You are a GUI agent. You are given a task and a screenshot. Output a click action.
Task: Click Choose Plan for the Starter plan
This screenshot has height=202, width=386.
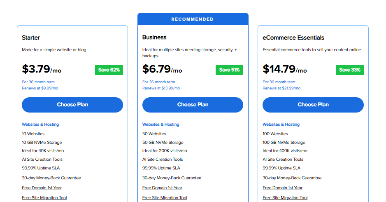72,105
